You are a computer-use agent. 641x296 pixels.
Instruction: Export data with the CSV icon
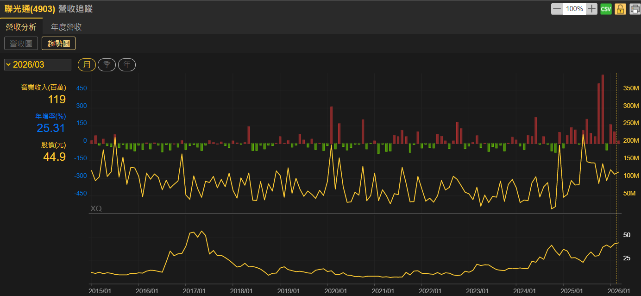click(606, 9)
